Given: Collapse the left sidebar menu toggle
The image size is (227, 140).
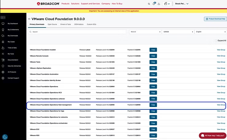Looking at the screenshot, I should (x=3, y=17).
